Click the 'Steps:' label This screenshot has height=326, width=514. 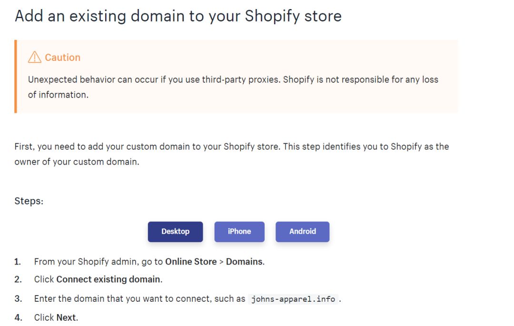coord(29,201)
